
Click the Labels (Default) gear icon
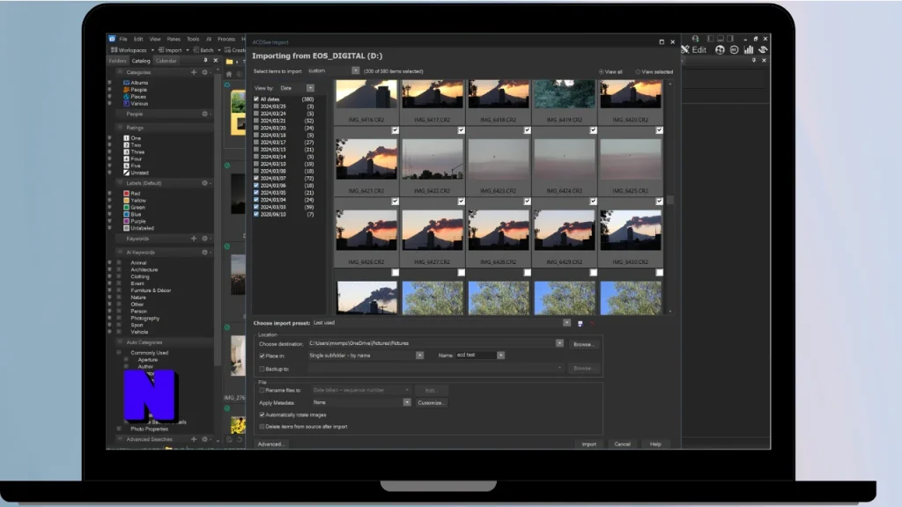204,183
